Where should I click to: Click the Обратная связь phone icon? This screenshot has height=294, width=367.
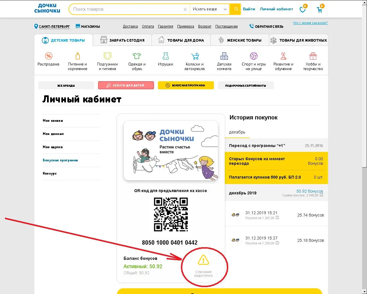point(251,26)
